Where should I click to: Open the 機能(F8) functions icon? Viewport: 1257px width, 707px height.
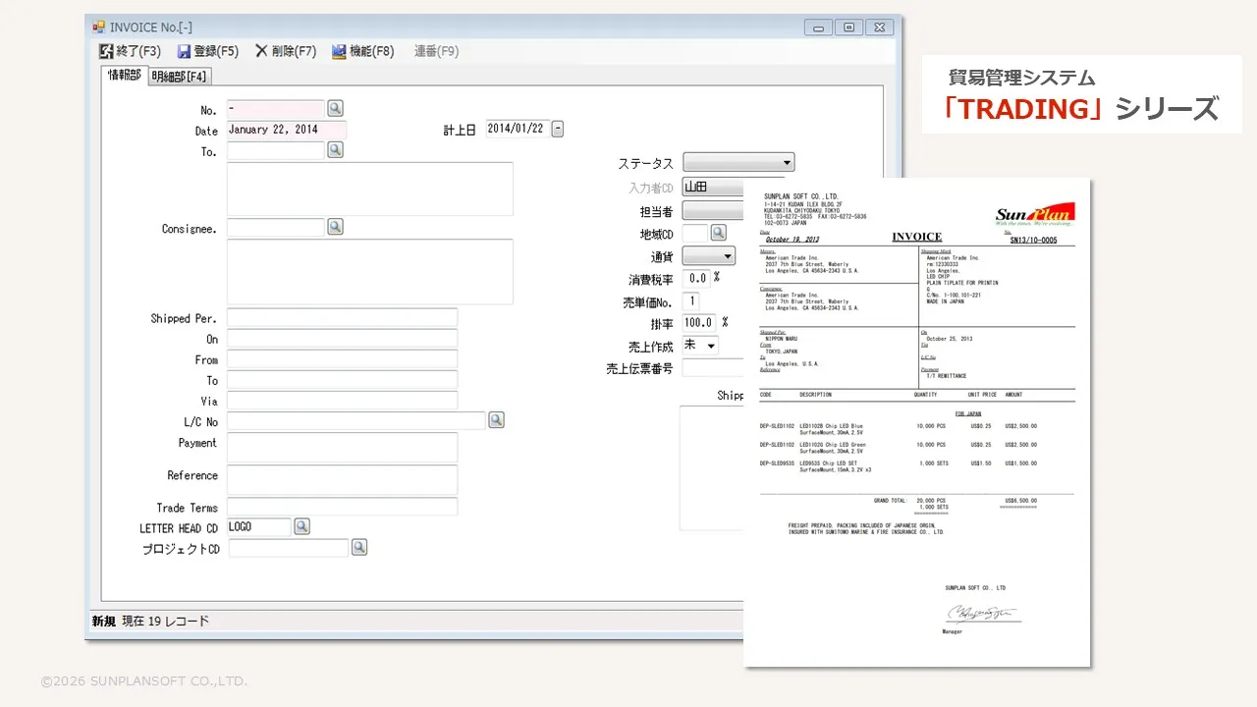[x=339, y=51]
